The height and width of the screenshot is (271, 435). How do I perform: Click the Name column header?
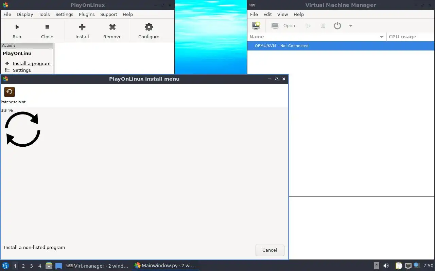(x=317, y=37)
